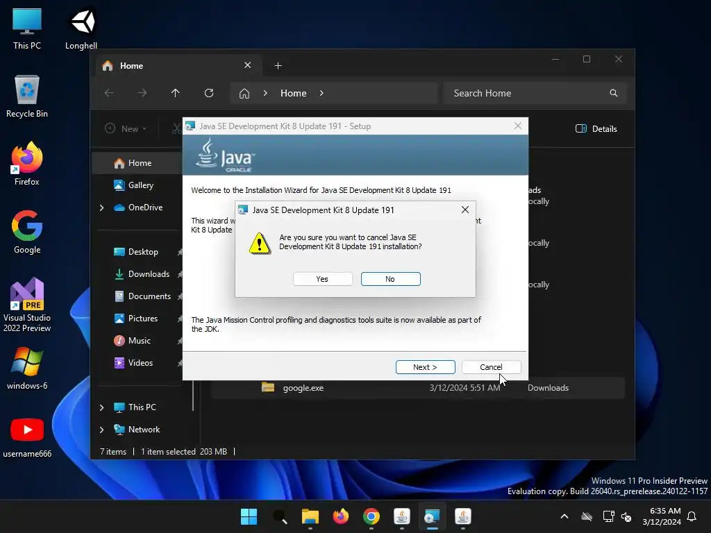Open This PC desktop icon
The image size is (711, 533).
point(27,29)
